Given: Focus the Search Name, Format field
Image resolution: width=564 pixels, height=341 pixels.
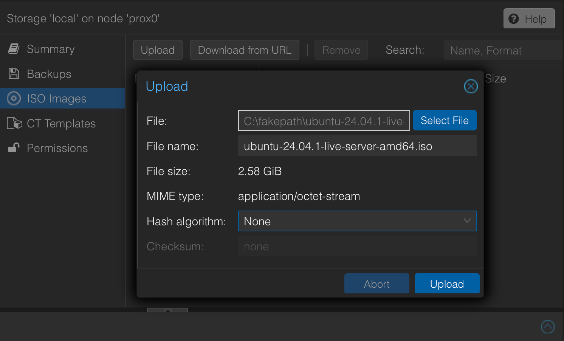Looking at the screenshot, I should pos(503,50).
